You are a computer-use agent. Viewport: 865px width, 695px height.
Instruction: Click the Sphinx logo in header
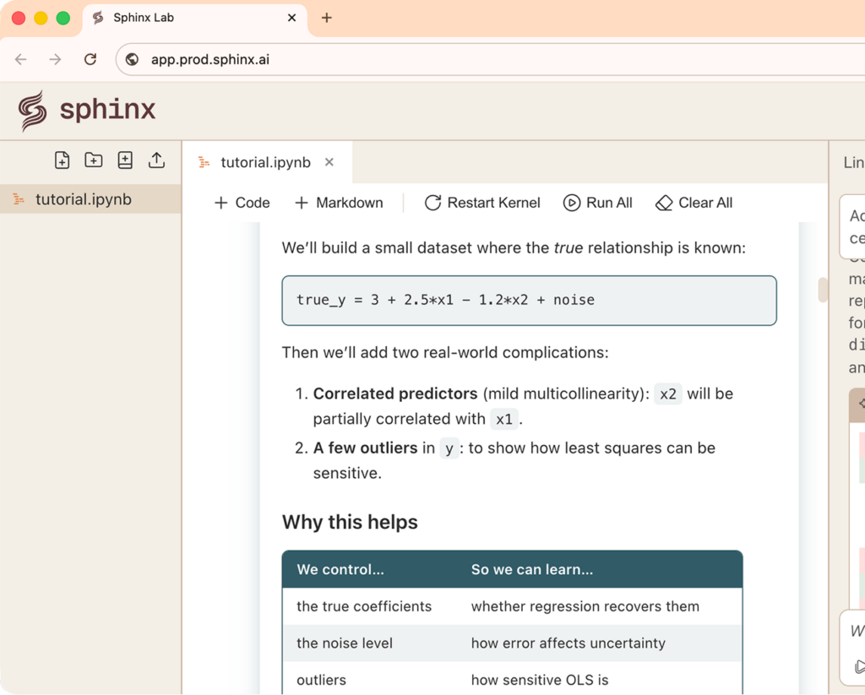point(87,111)
